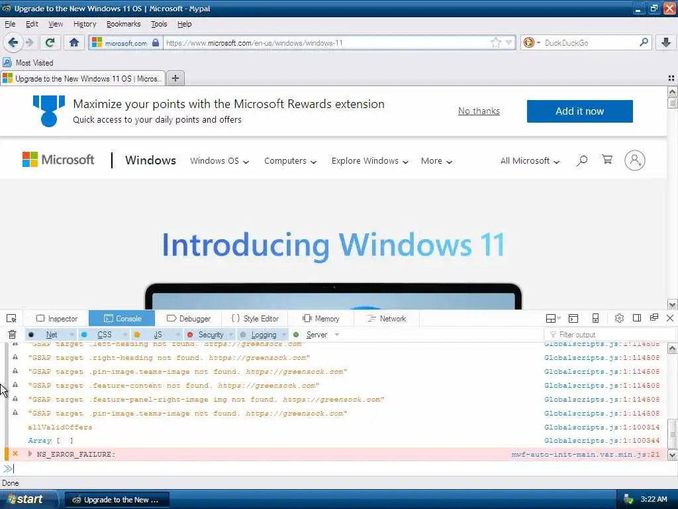678x509 pixels.
Task: Focus the URL address bar
Action: click(326, 43)
